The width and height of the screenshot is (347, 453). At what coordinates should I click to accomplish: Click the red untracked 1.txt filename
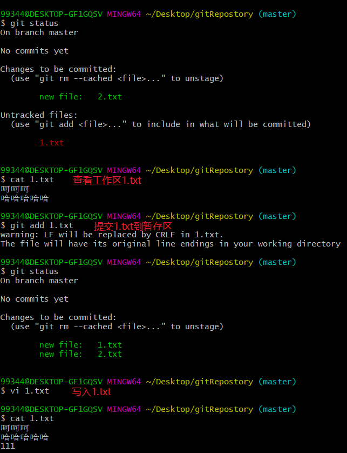pyautogui.click(x=51, y=143)
